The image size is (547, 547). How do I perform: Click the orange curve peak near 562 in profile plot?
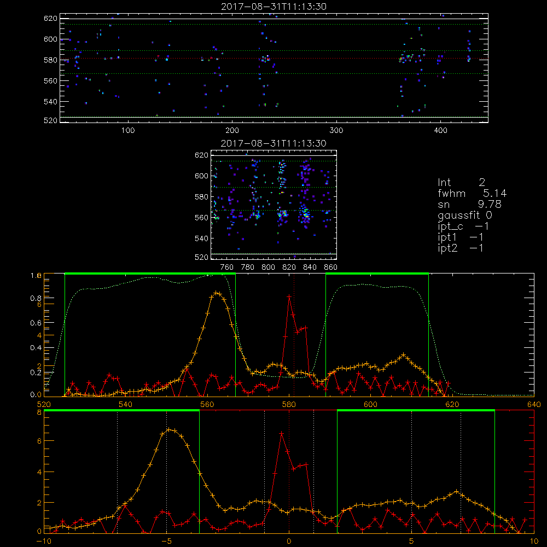pos(216,293)
